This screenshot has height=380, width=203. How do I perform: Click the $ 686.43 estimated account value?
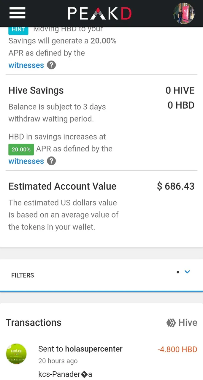(176, 186)
